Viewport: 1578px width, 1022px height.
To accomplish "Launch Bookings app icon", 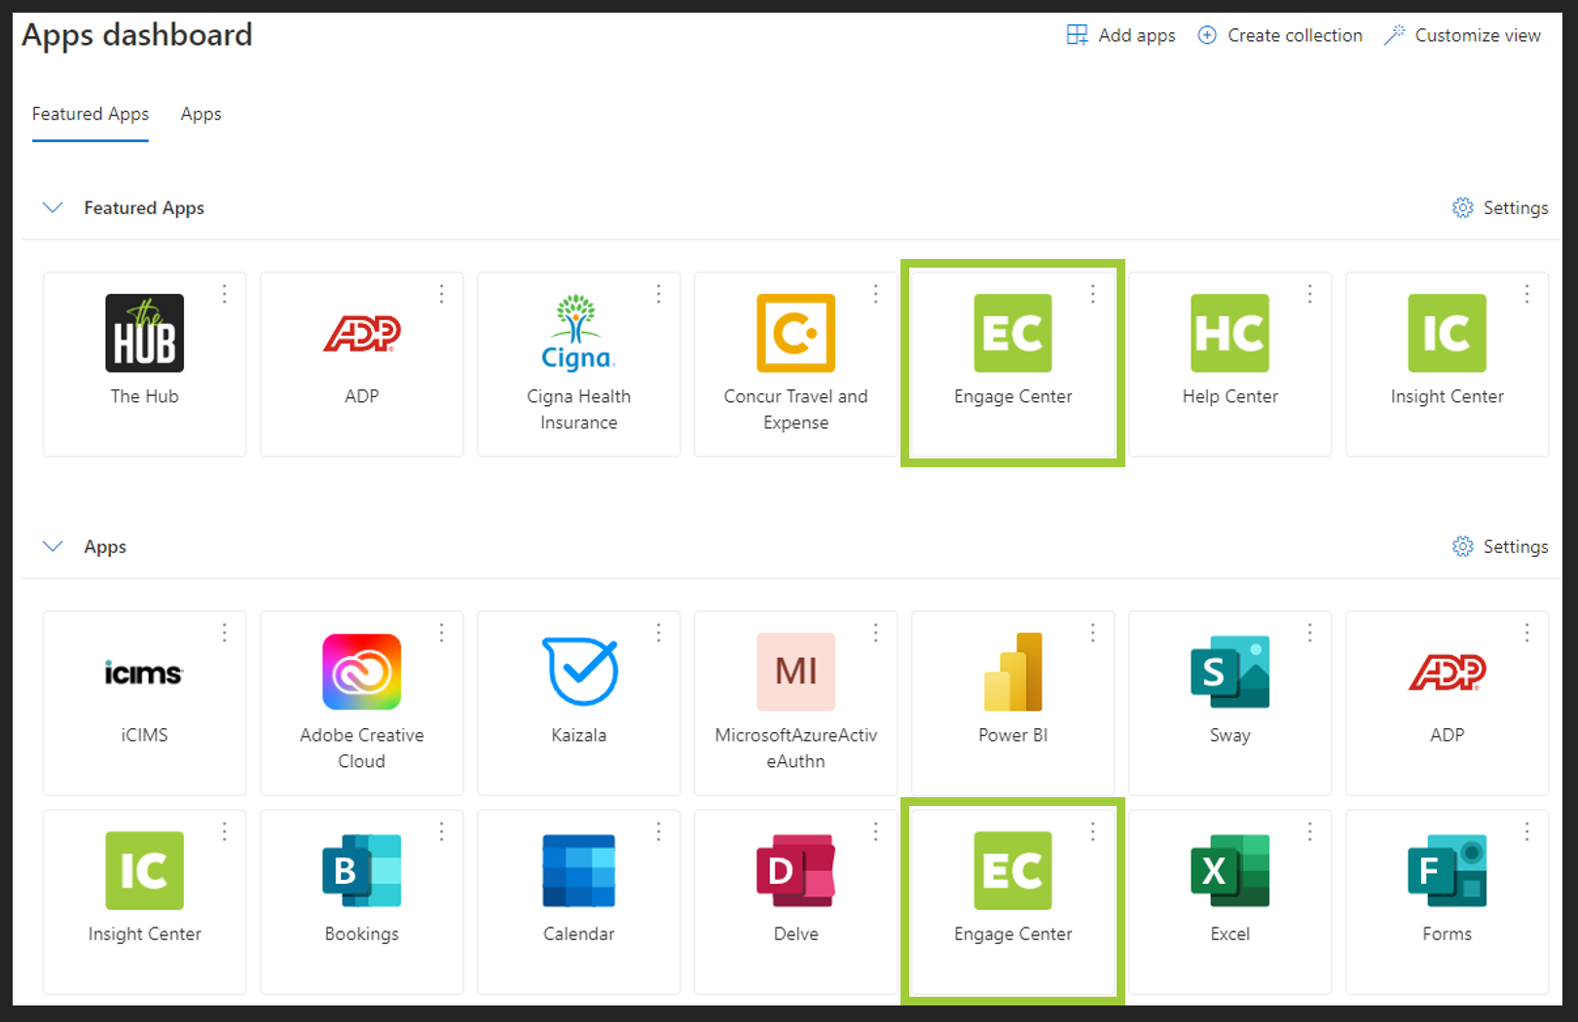I will tap(361, 870).
